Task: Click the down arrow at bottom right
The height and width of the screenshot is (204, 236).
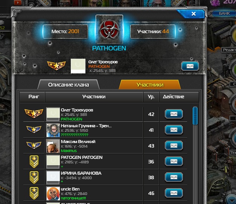Action: (231, 200)
